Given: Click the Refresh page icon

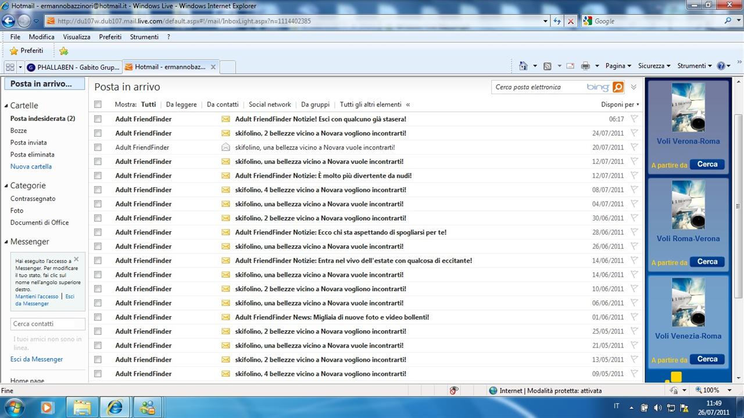Looking at the screenshot, I should tap(557, 21).
